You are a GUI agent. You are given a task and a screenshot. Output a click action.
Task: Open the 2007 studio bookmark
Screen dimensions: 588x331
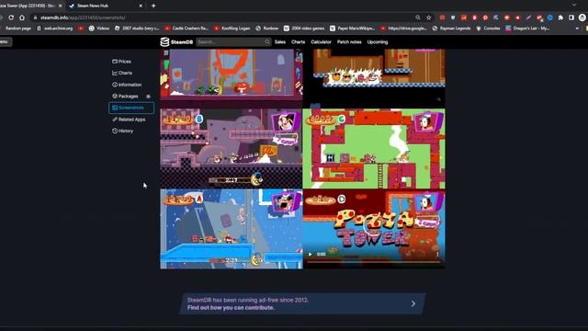pyautogui.click(x=137, y=29)
